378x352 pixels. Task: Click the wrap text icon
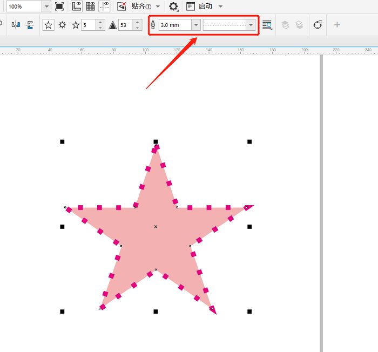click(x=267, y=25)
